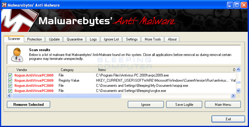Toggle checkbox for the Registry Value row
The height and width of the screenshot is (127, 249).
click(x=10, y=80)
